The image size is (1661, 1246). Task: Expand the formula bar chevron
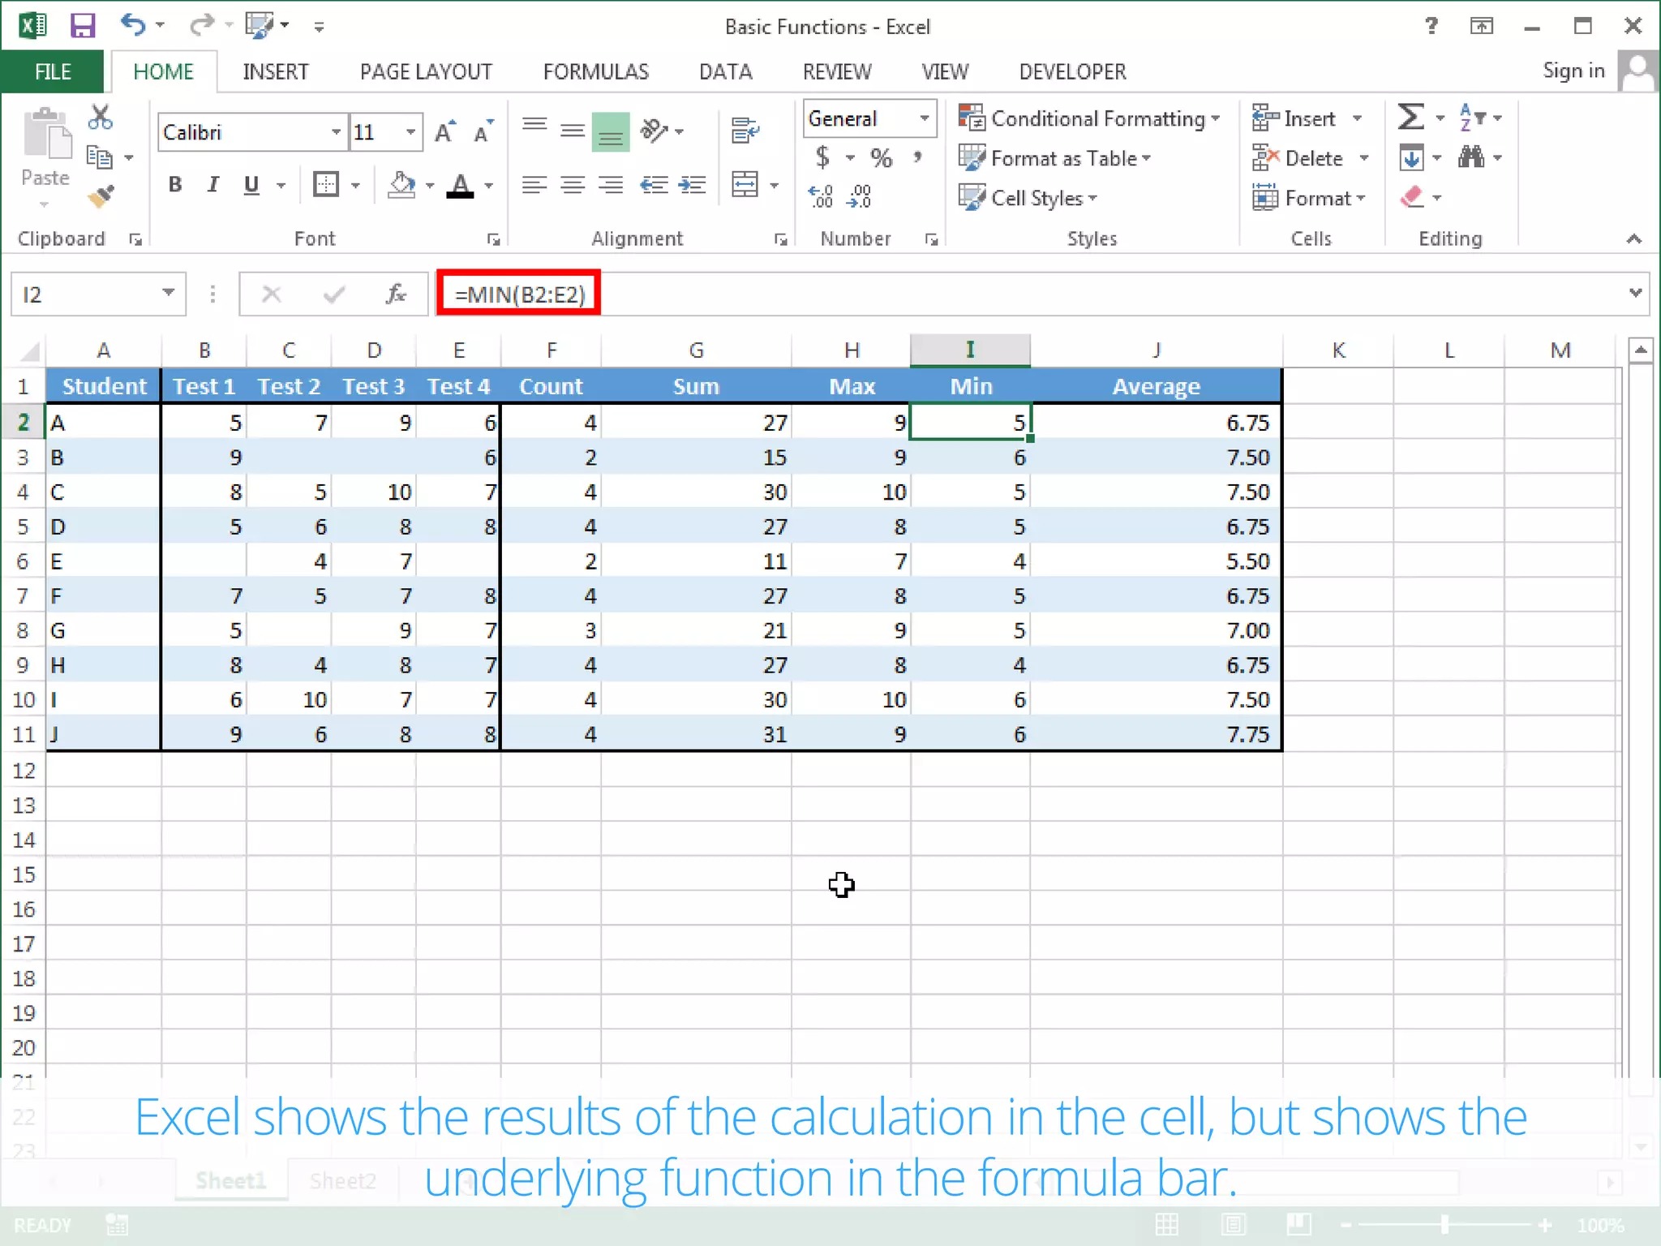tap(1635, 292)
